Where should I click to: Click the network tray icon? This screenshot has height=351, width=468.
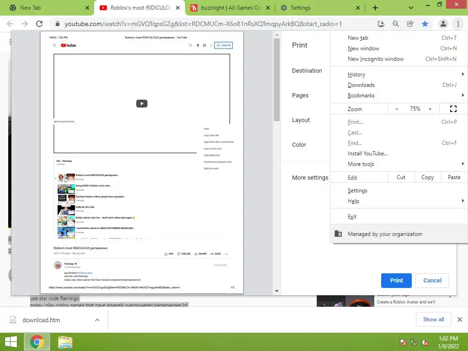(x=414, y=342)
